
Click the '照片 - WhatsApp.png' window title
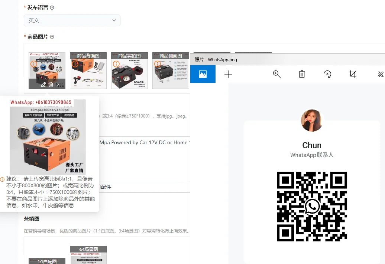(216, 59)
